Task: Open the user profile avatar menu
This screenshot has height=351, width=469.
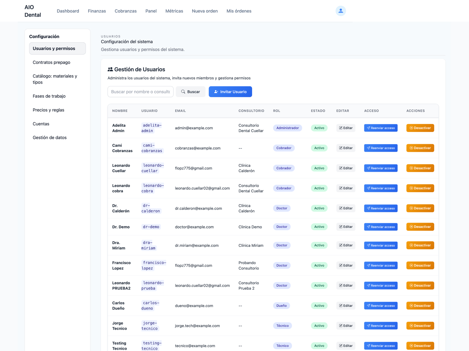Action: coord(340,11)
